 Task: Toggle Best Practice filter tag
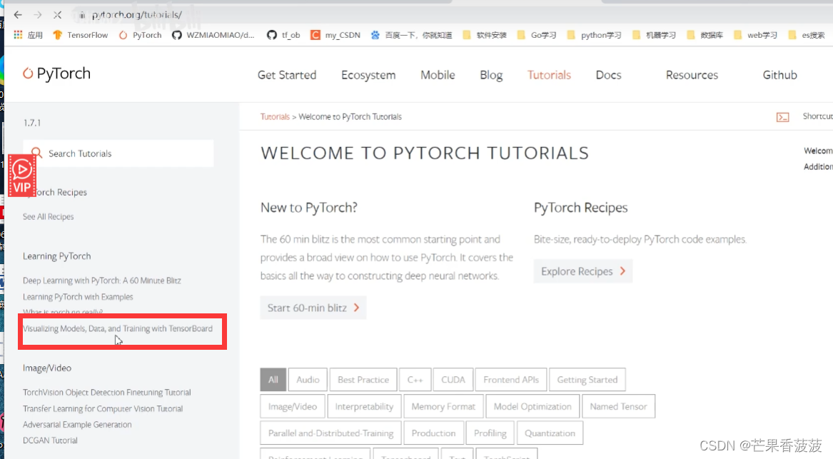363,379
